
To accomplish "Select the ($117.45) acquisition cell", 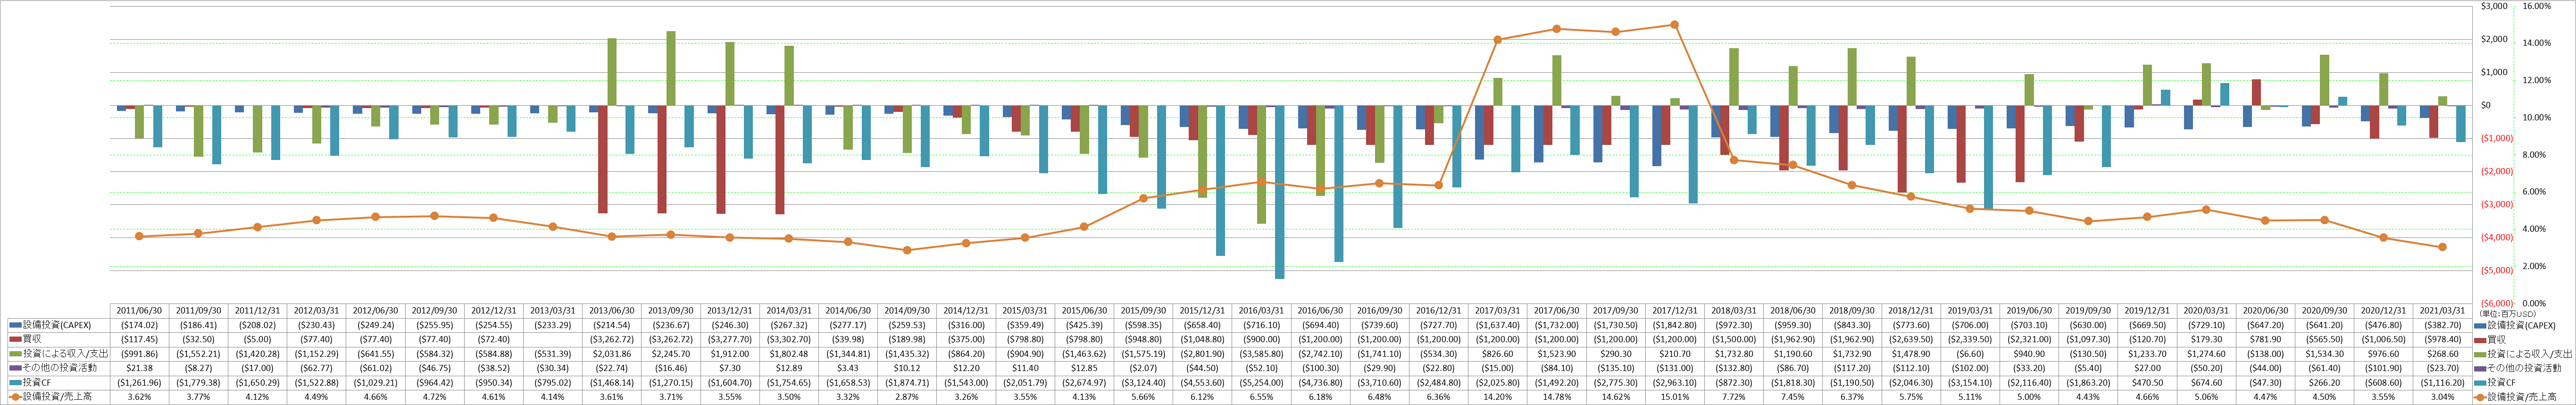I will 139,339.
